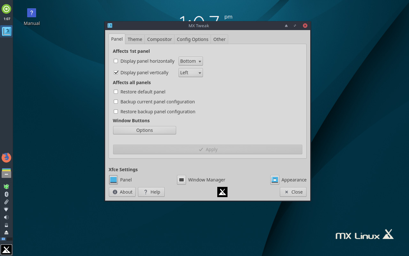Click the volume icon in the panel
The height and width of the screenshot is (256, 409).
point(6,217)
